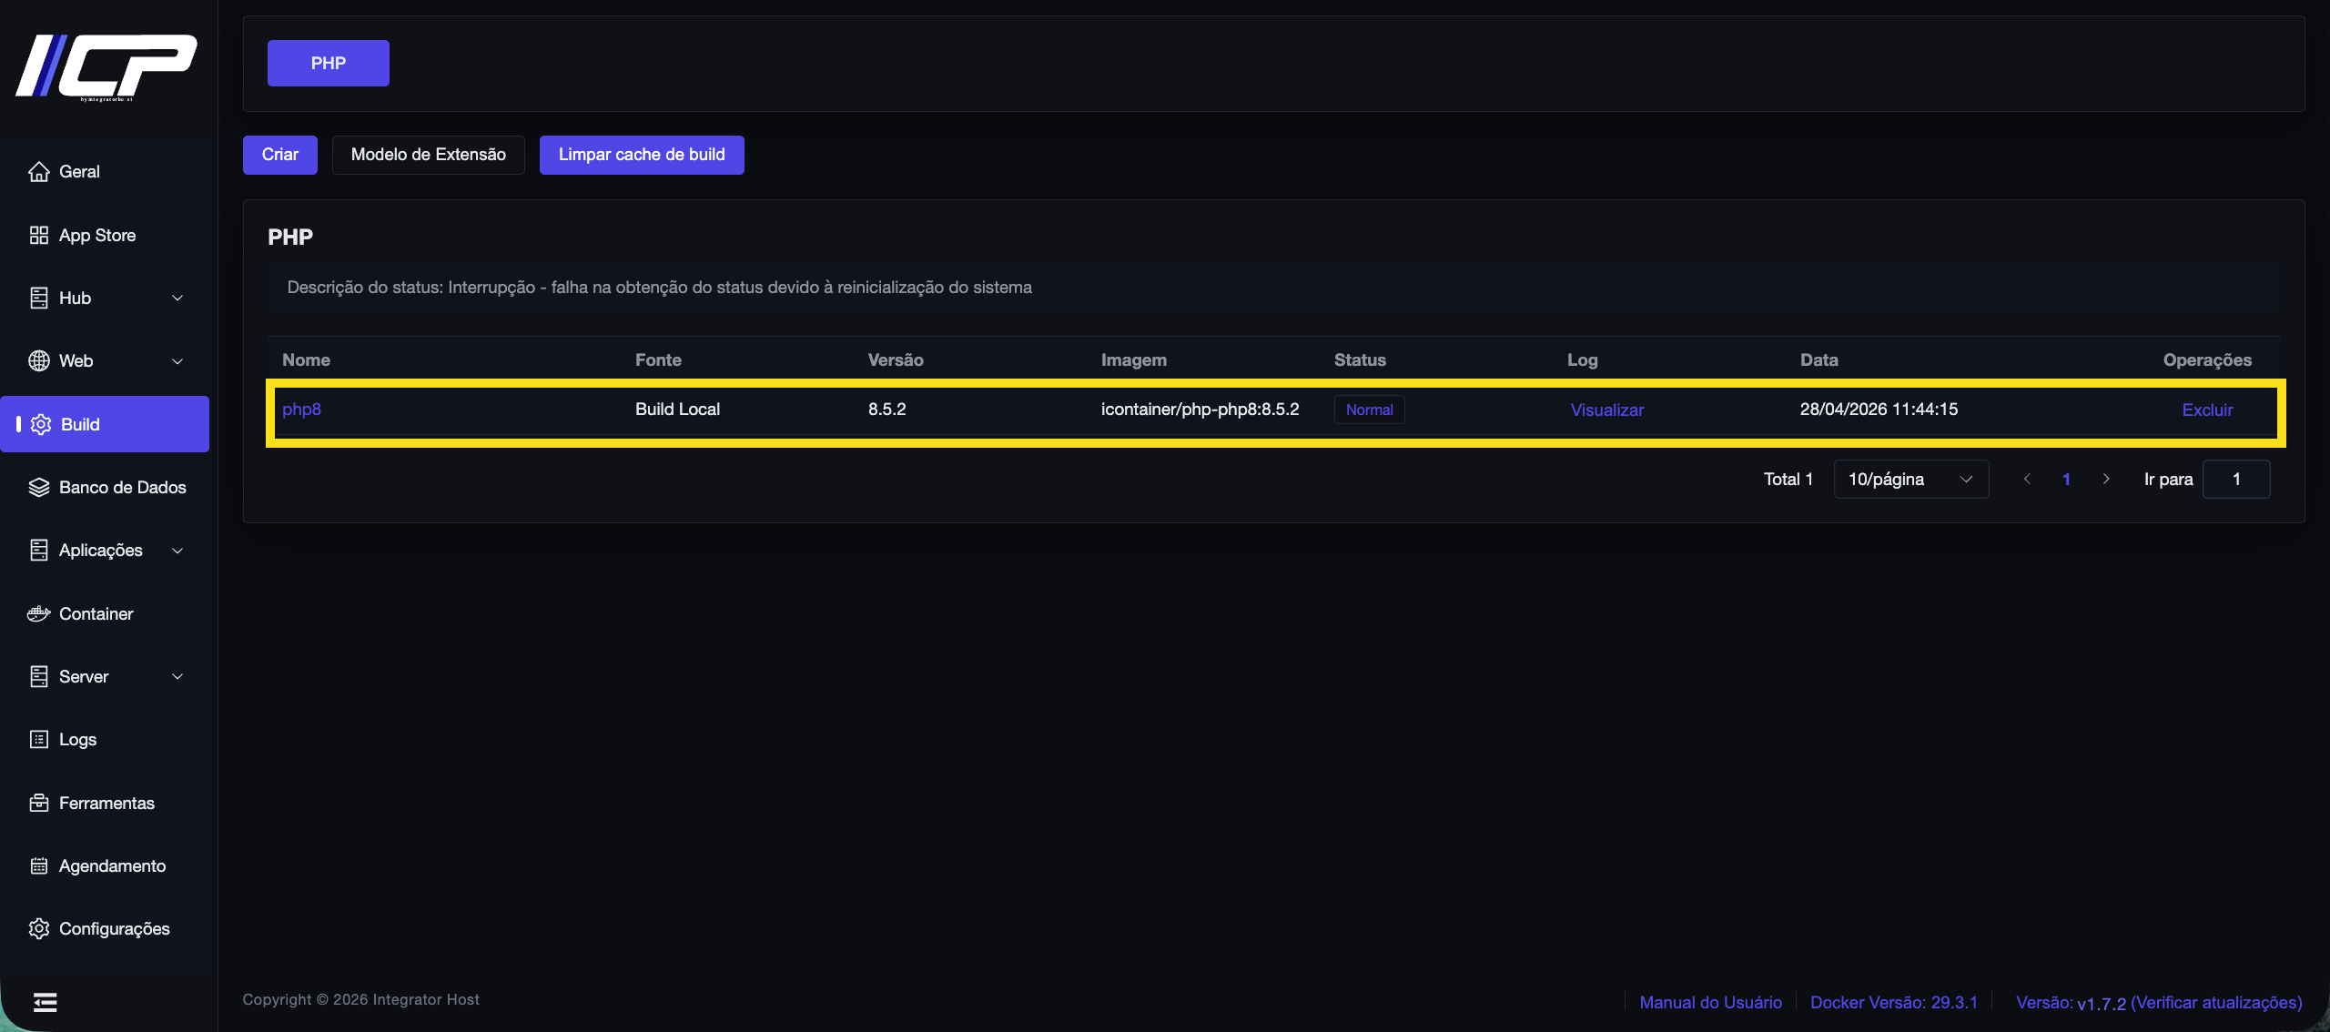Expand the Hub submenu chevron
Screen dimensions: 2330x1032
[177, 298]
